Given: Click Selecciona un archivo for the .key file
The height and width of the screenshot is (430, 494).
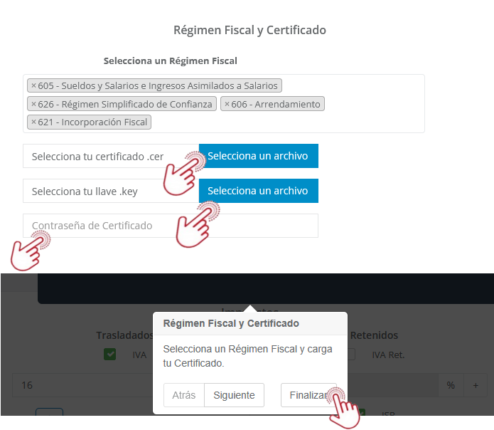Looking at the screenshot, I should tap(258, 191).
